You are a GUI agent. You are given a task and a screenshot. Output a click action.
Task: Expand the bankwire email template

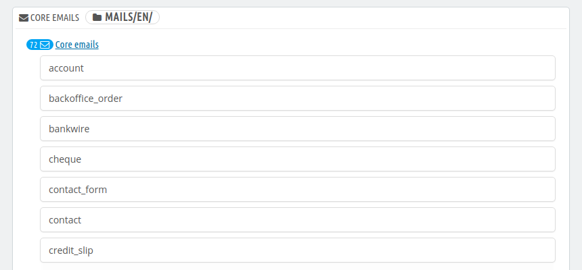[298, 128]
